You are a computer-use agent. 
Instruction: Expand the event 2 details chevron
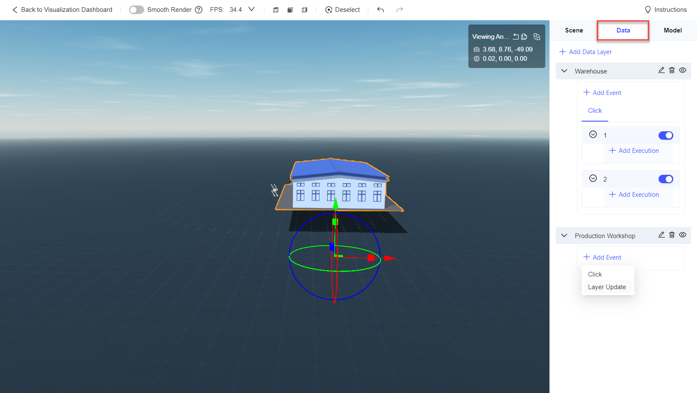(593, 178)
